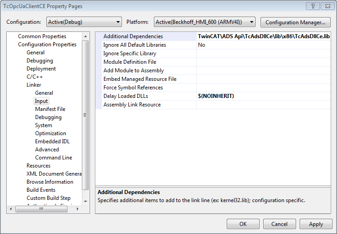337x234 pixels.
Task: Edit the TcAdsDllCe.lib dependency value
Action: 264,36
